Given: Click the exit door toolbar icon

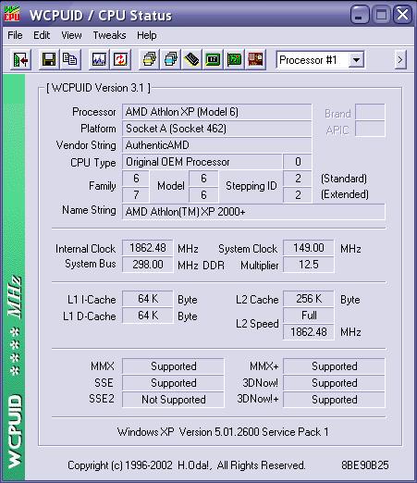Looking at the screenshot, I should (x=20, y=59).
